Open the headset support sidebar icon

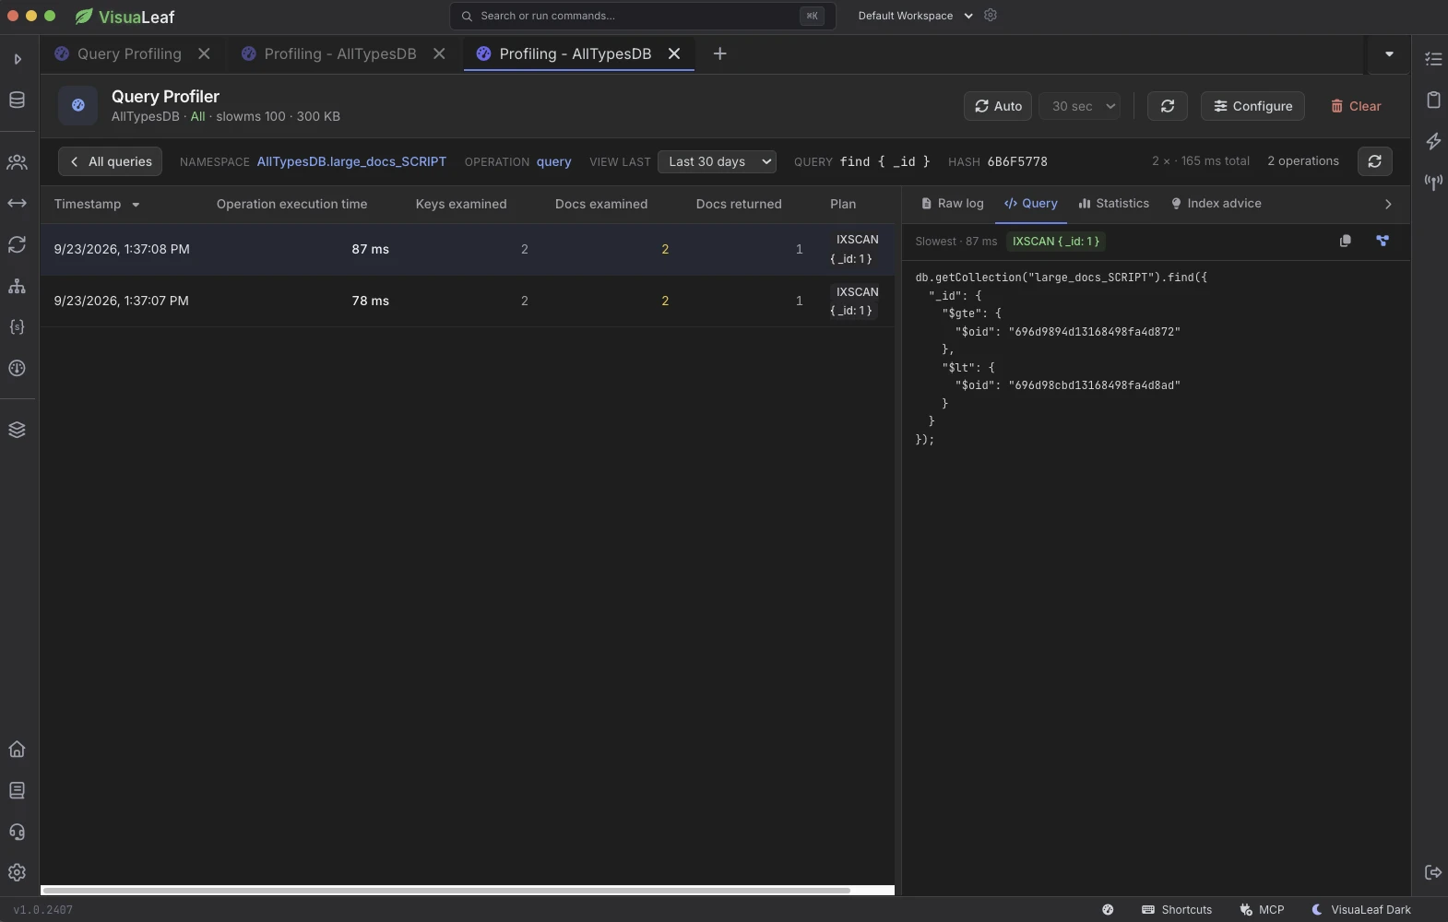pos(17,832)
